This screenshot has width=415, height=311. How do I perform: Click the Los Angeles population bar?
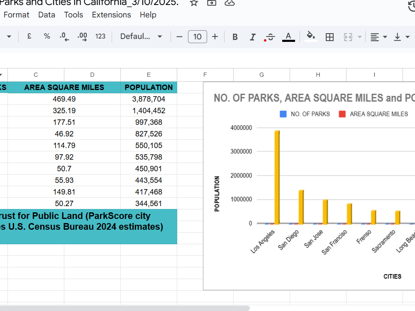tap(277, 177)
